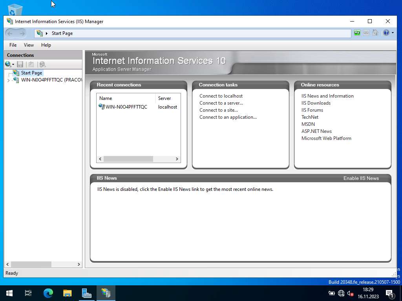Image resolution: width=402 pixels, height=301 pixels.
Task: Click Recent connections scroll left arrow
Action: click(100, 159)
